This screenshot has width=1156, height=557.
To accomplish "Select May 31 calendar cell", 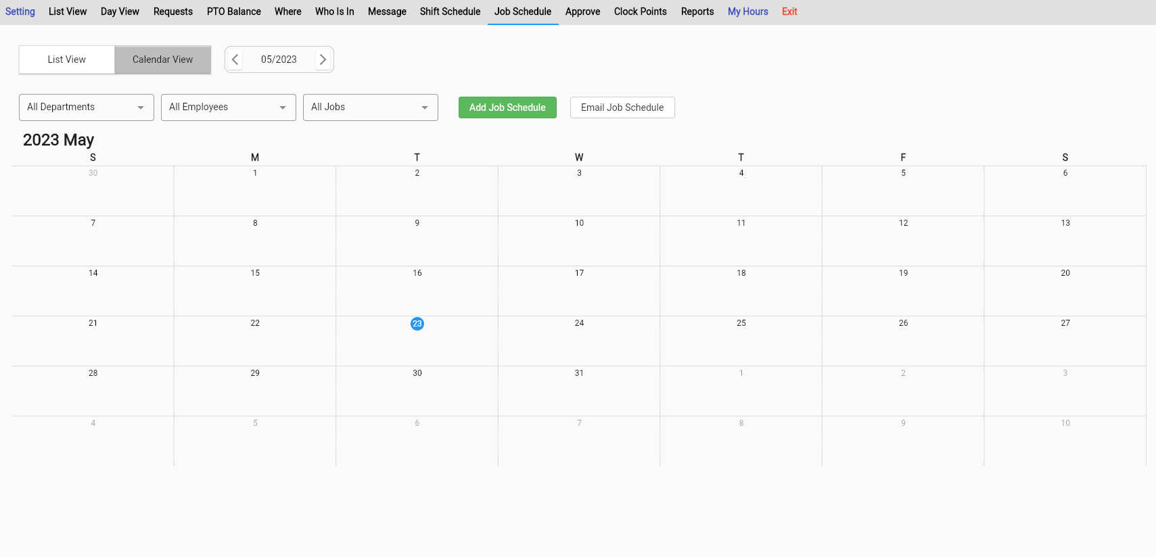I will click(579, 391).
